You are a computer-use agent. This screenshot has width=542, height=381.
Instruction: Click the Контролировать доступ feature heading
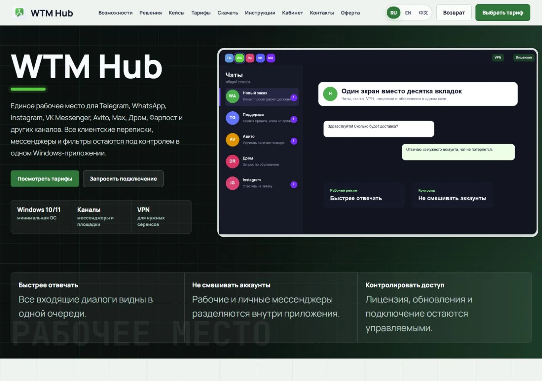pyautogui.click(x=405, y=285)
